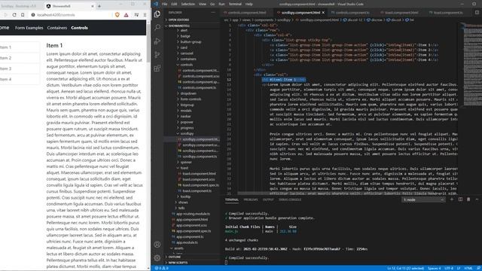
Task: Open the terminal selector dropdown showing node
Action: (x=423, y=199)
